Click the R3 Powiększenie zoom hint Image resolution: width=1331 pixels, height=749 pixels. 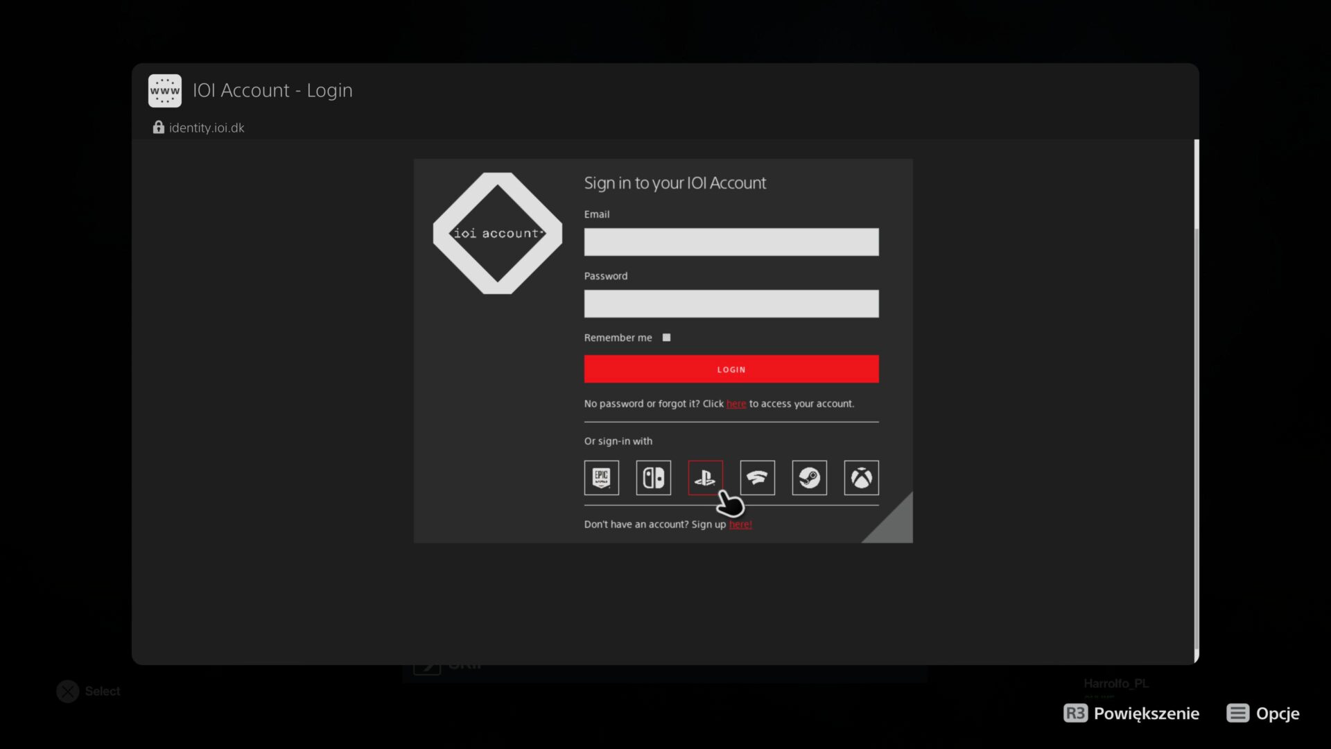[x=1131, y=713]
